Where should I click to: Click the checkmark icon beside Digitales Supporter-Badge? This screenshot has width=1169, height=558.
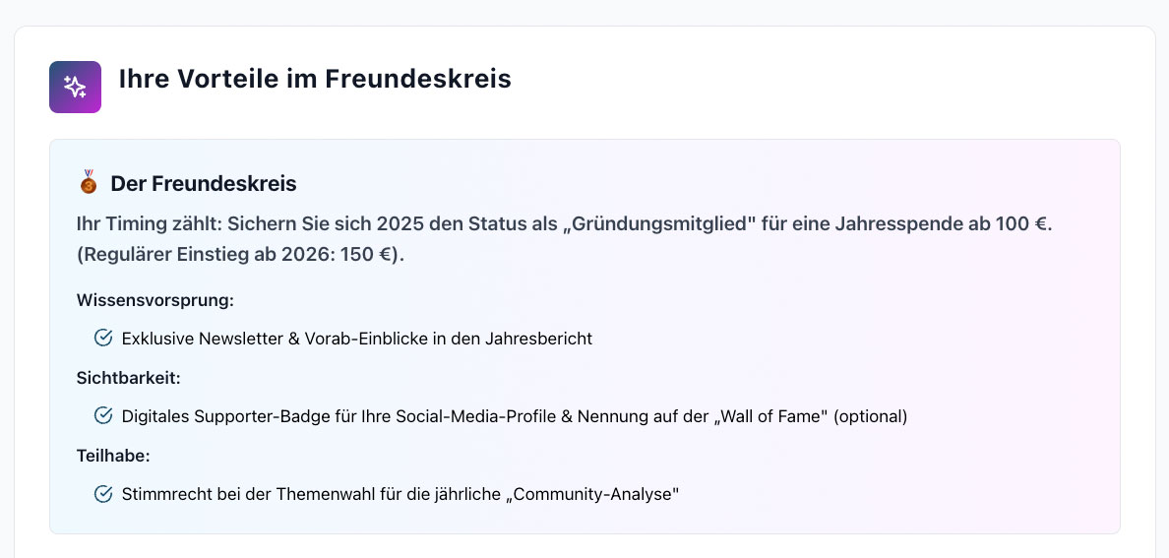(103, 415)
